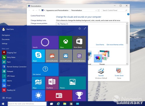Screen dimensions: 145x106
Task: Open the Xbox tile
Action: [x=66, y=42]
